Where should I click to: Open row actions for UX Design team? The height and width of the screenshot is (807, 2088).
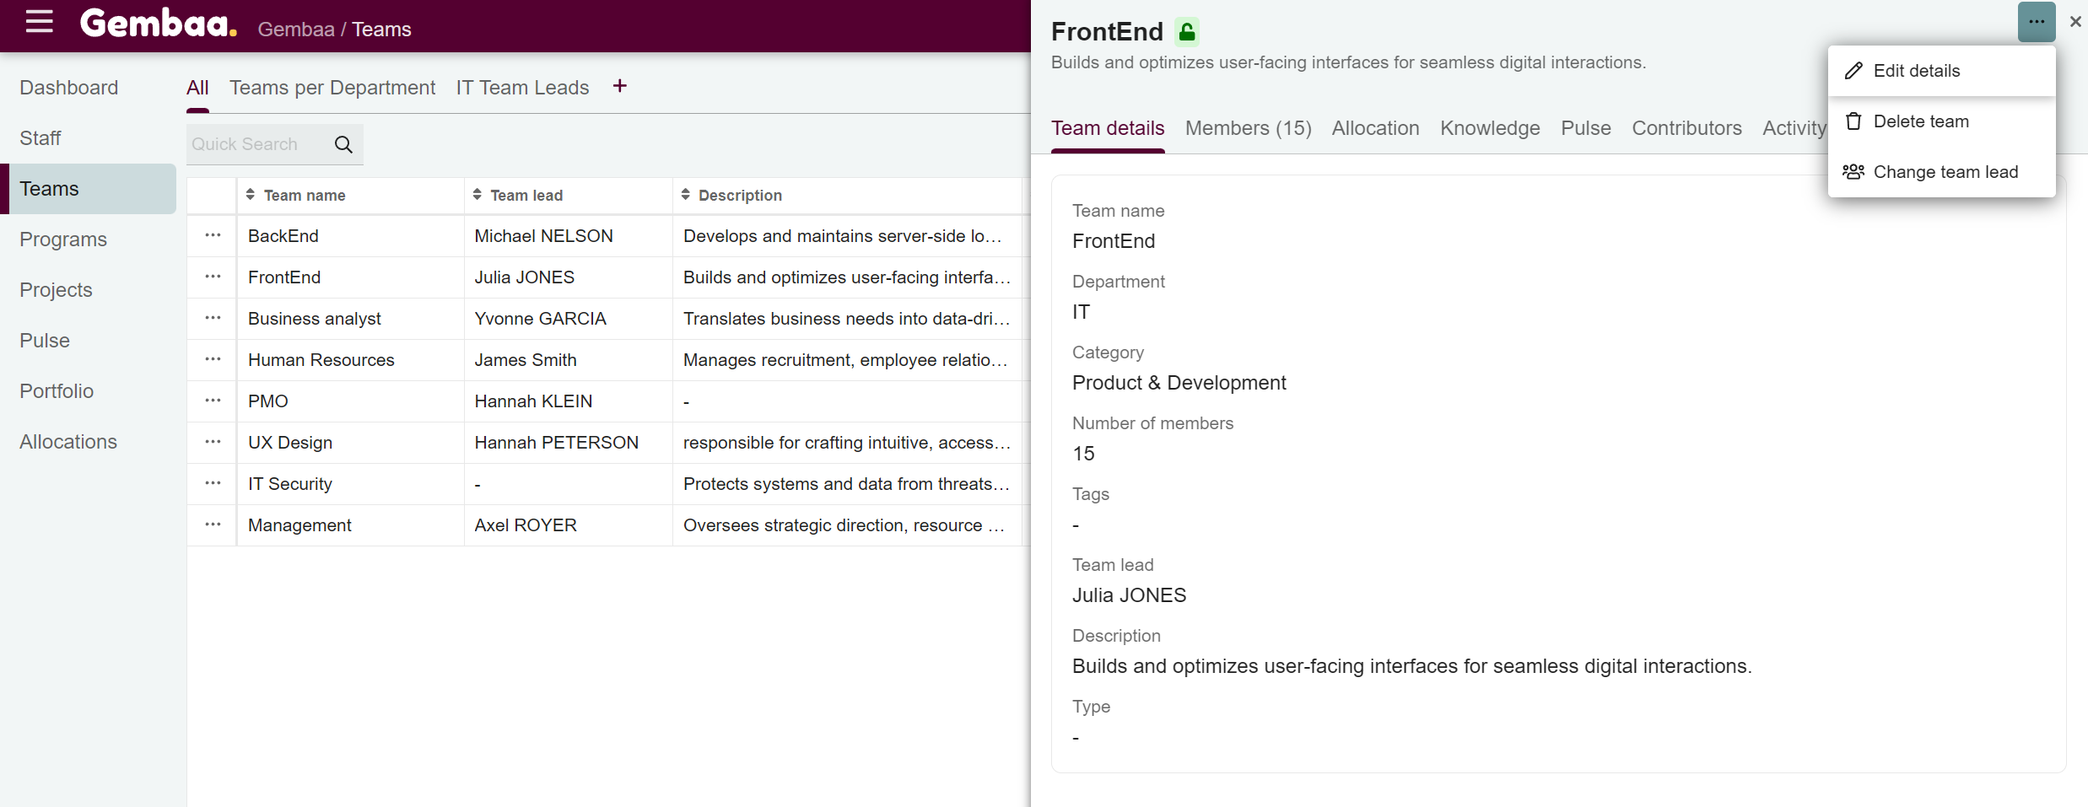pyautogui.click(x=213, y=442)
